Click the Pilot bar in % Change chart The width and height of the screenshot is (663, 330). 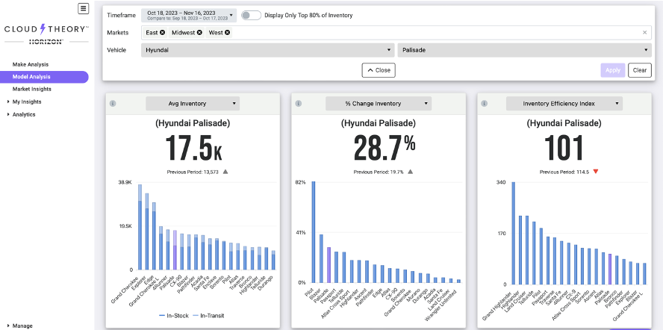[x=314, y=232]
